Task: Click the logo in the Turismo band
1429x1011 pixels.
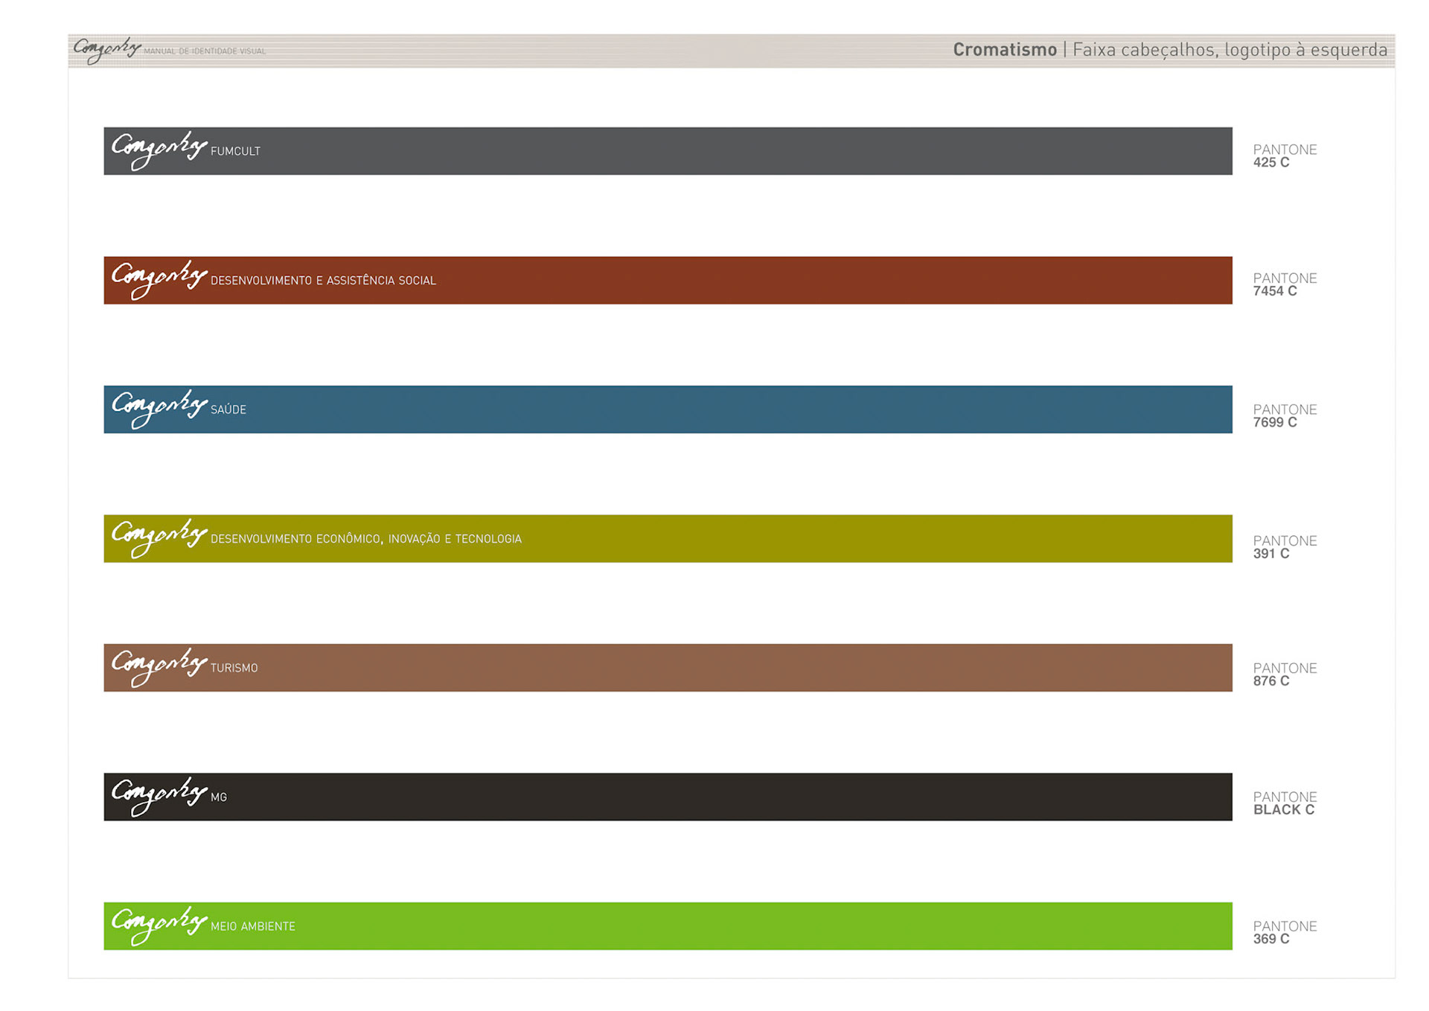Action: coord(159,668)
